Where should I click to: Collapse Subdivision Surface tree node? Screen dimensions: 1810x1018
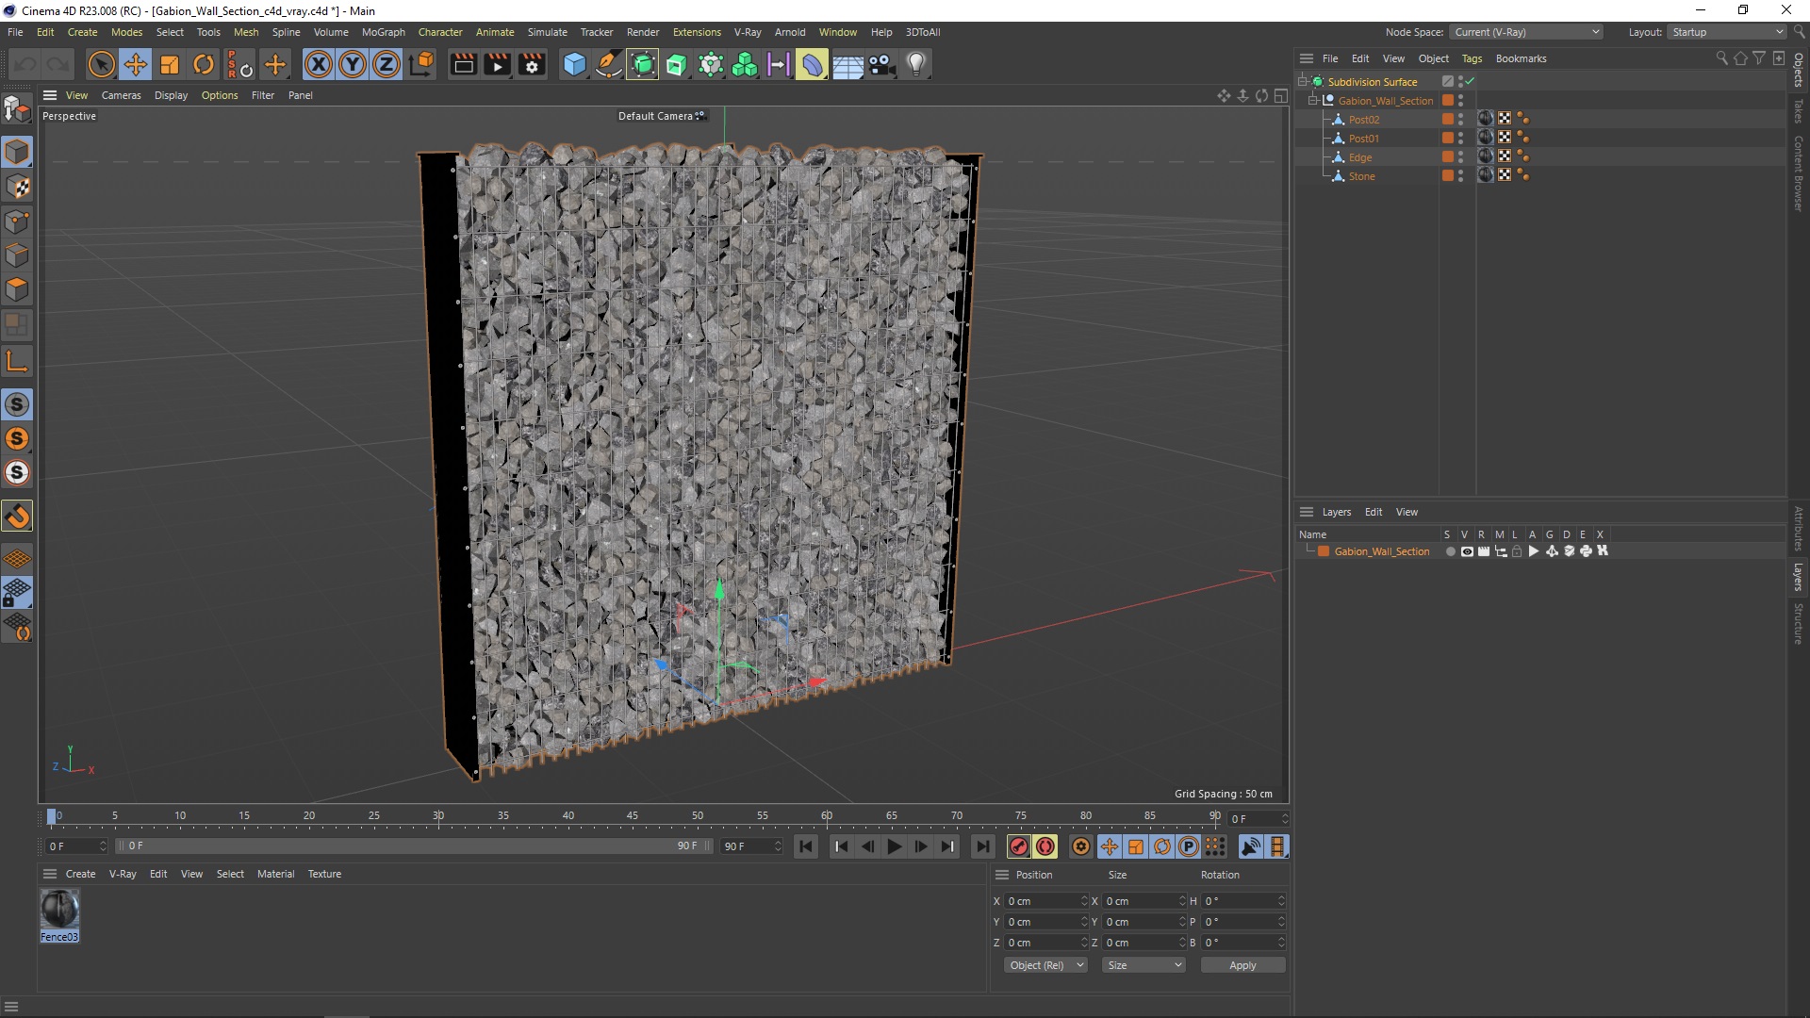coord(1303,82)
